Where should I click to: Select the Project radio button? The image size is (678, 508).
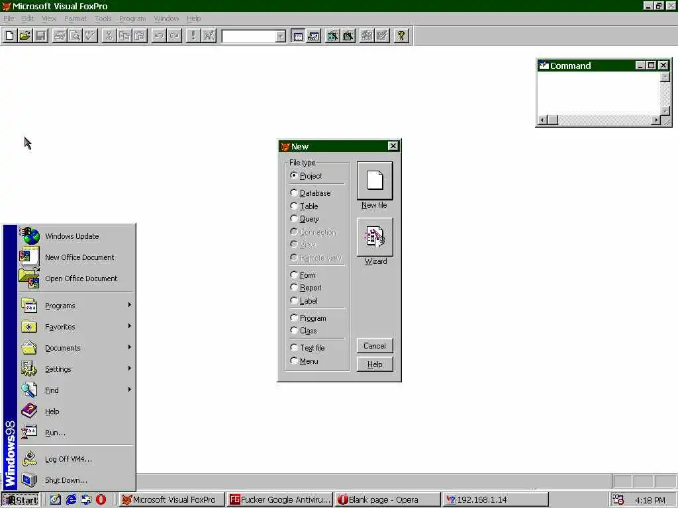coord(294,175)
